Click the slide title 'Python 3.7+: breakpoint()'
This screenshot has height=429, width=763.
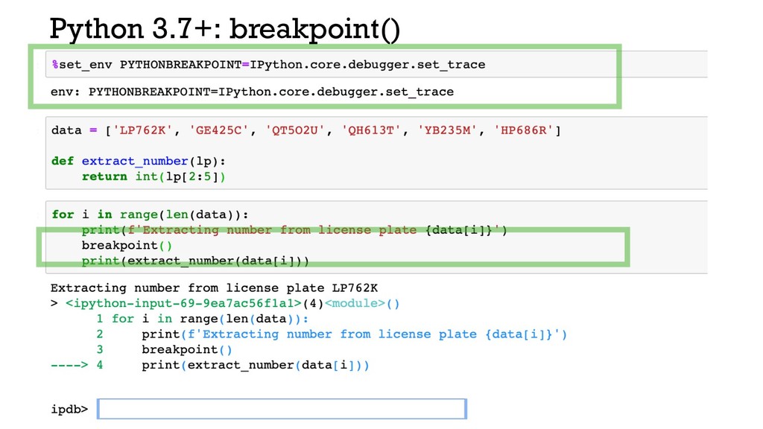click(x=225, y=28)
